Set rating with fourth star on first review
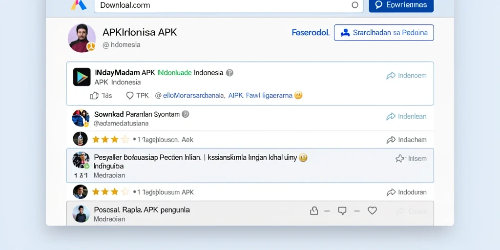This screenshot has width=500, height=250. [125, 139]
